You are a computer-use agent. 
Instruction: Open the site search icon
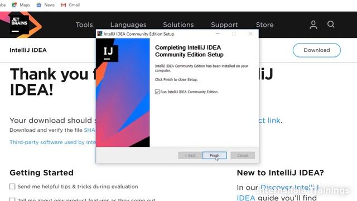(331, 24)
